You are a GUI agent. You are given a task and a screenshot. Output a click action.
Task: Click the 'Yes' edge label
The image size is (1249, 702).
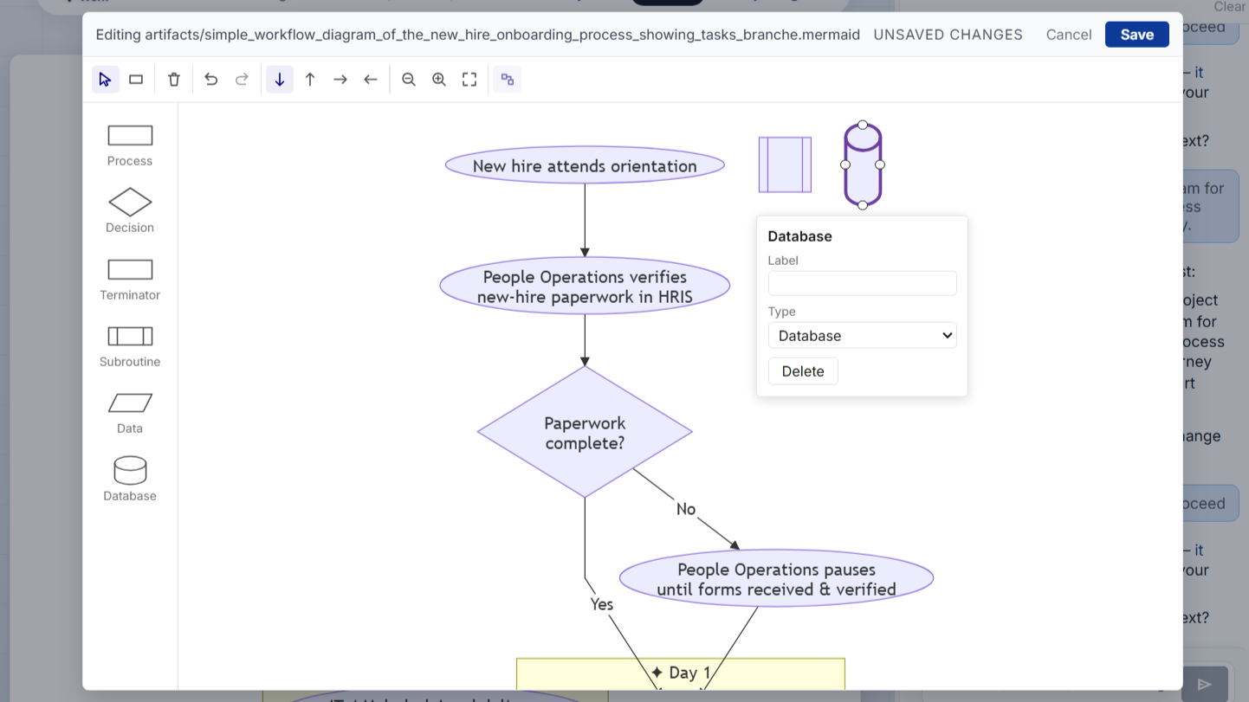coord(602,604)
